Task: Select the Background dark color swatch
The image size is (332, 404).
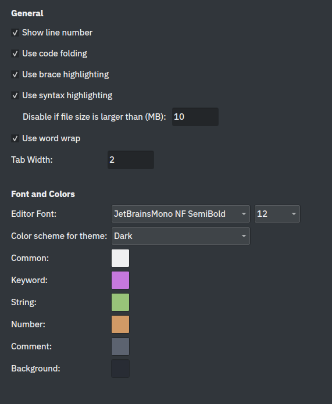Action: [120, 369]
